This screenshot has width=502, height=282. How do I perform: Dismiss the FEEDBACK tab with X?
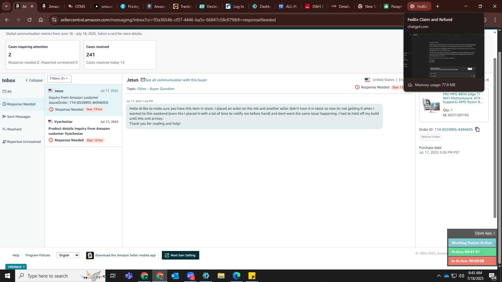click(x=24, y=267)
